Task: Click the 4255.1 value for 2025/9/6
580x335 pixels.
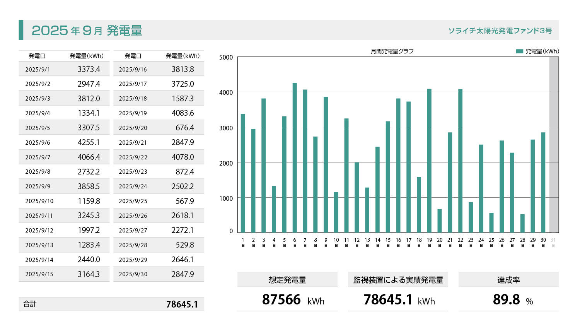Action: coord(89,142)
